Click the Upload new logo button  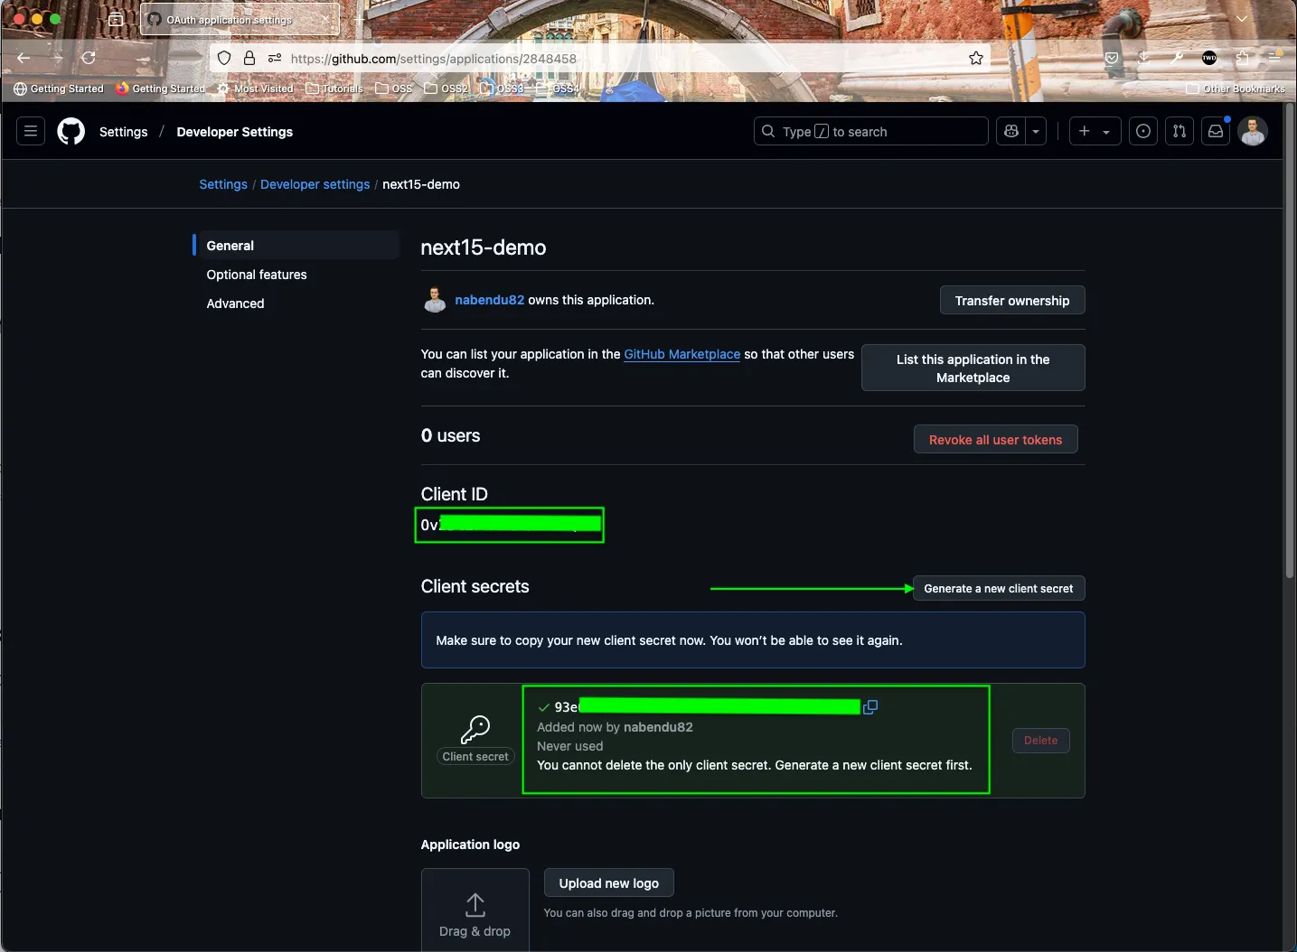[609, 883]
